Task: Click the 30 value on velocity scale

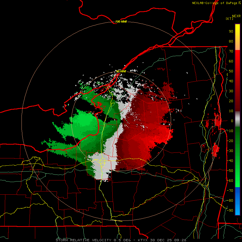Action: [231, 91]
